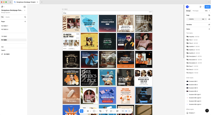Click the user avatar in right panel
This screenshot has height=115, width=211.
tap(187, 7)
